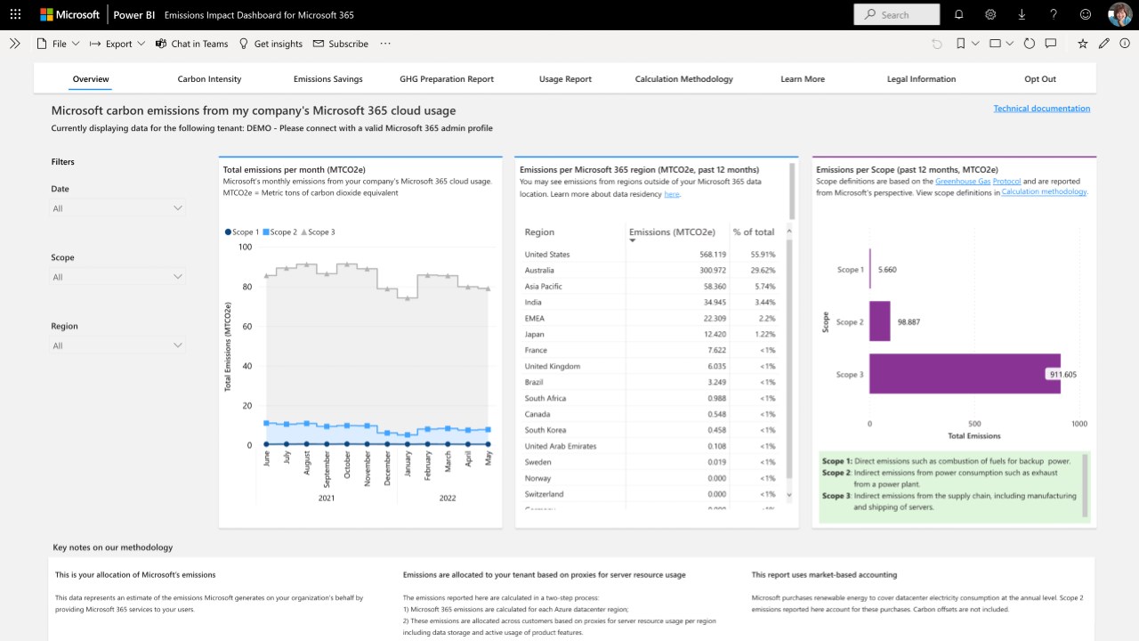Select the India table row
Image resolution: width=1139 pixels, height=641 pixels.
coord(650,303)
